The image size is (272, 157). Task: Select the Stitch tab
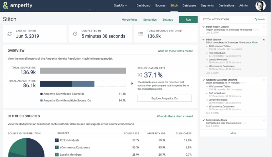coord(174,5)
